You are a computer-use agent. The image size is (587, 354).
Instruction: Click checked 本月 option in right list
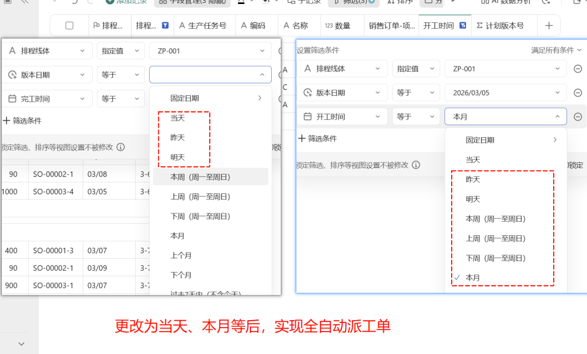click(x=506, y=278)
